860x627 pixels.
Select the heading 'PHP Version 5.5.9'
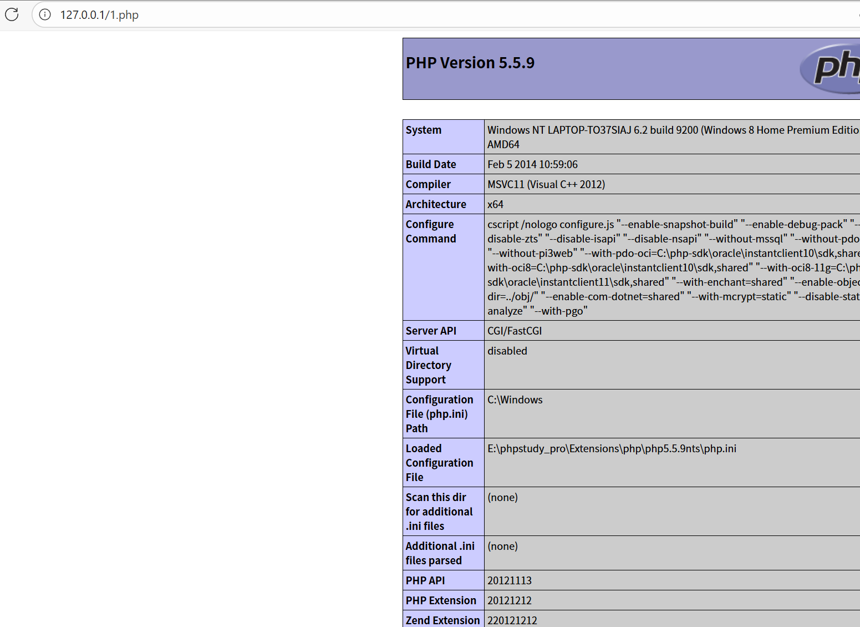pyautogui.click(x=470, y=63)
